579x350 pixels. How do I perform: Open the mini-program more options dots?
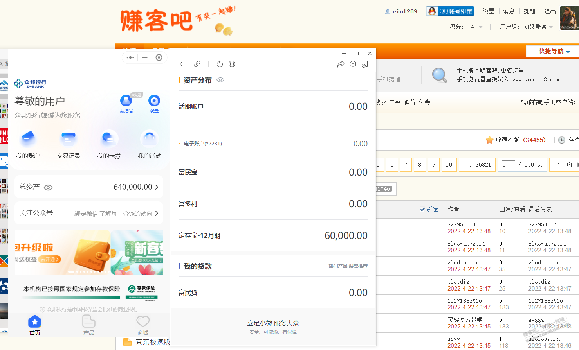pos(130,57)
